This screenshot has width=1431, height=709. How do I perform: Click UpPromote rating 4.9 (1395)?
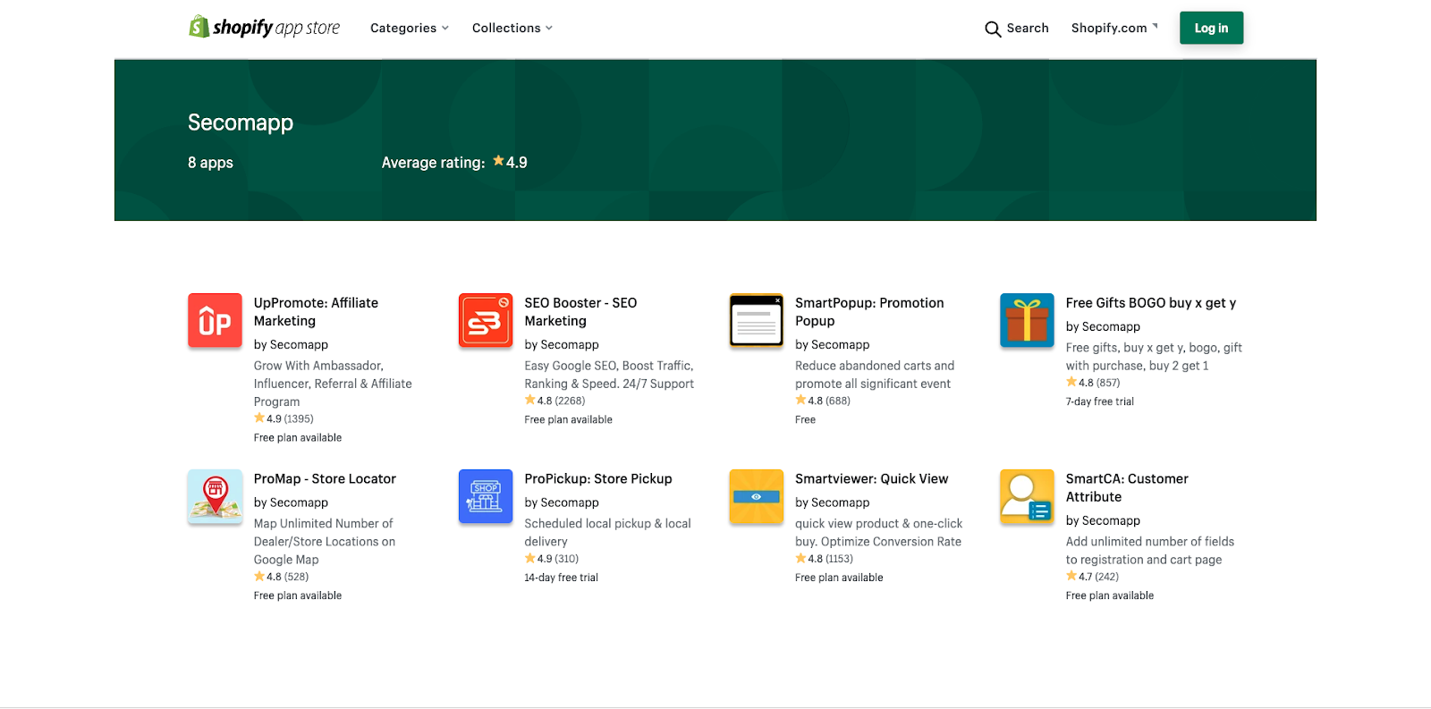point(284,418)
